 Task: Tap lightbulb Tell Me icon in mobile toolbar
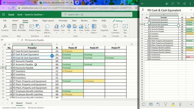180,104
